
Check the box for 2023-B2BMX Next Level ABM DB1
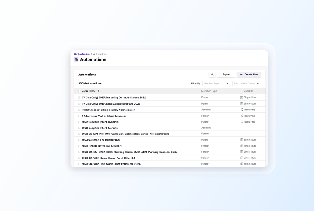pyautogui.click(x=79, y=146)
